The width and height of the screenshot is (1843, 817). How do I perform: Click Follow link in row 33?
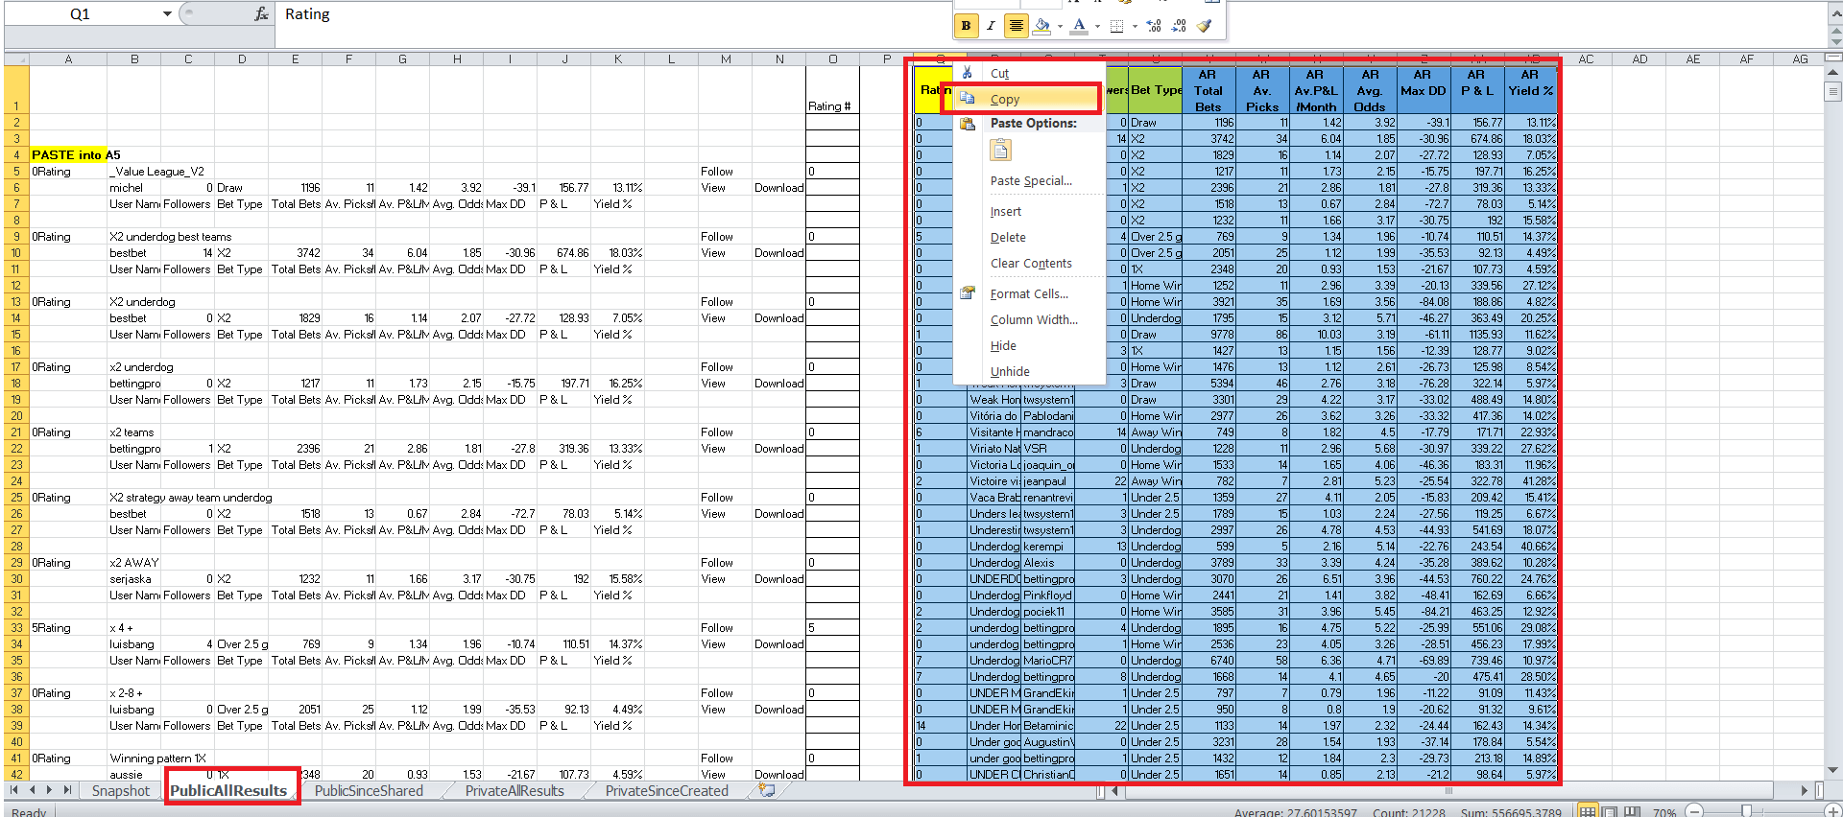716,628
